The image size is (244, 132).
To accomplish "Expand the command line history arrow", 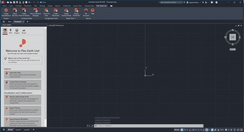I will click(203, 126).
